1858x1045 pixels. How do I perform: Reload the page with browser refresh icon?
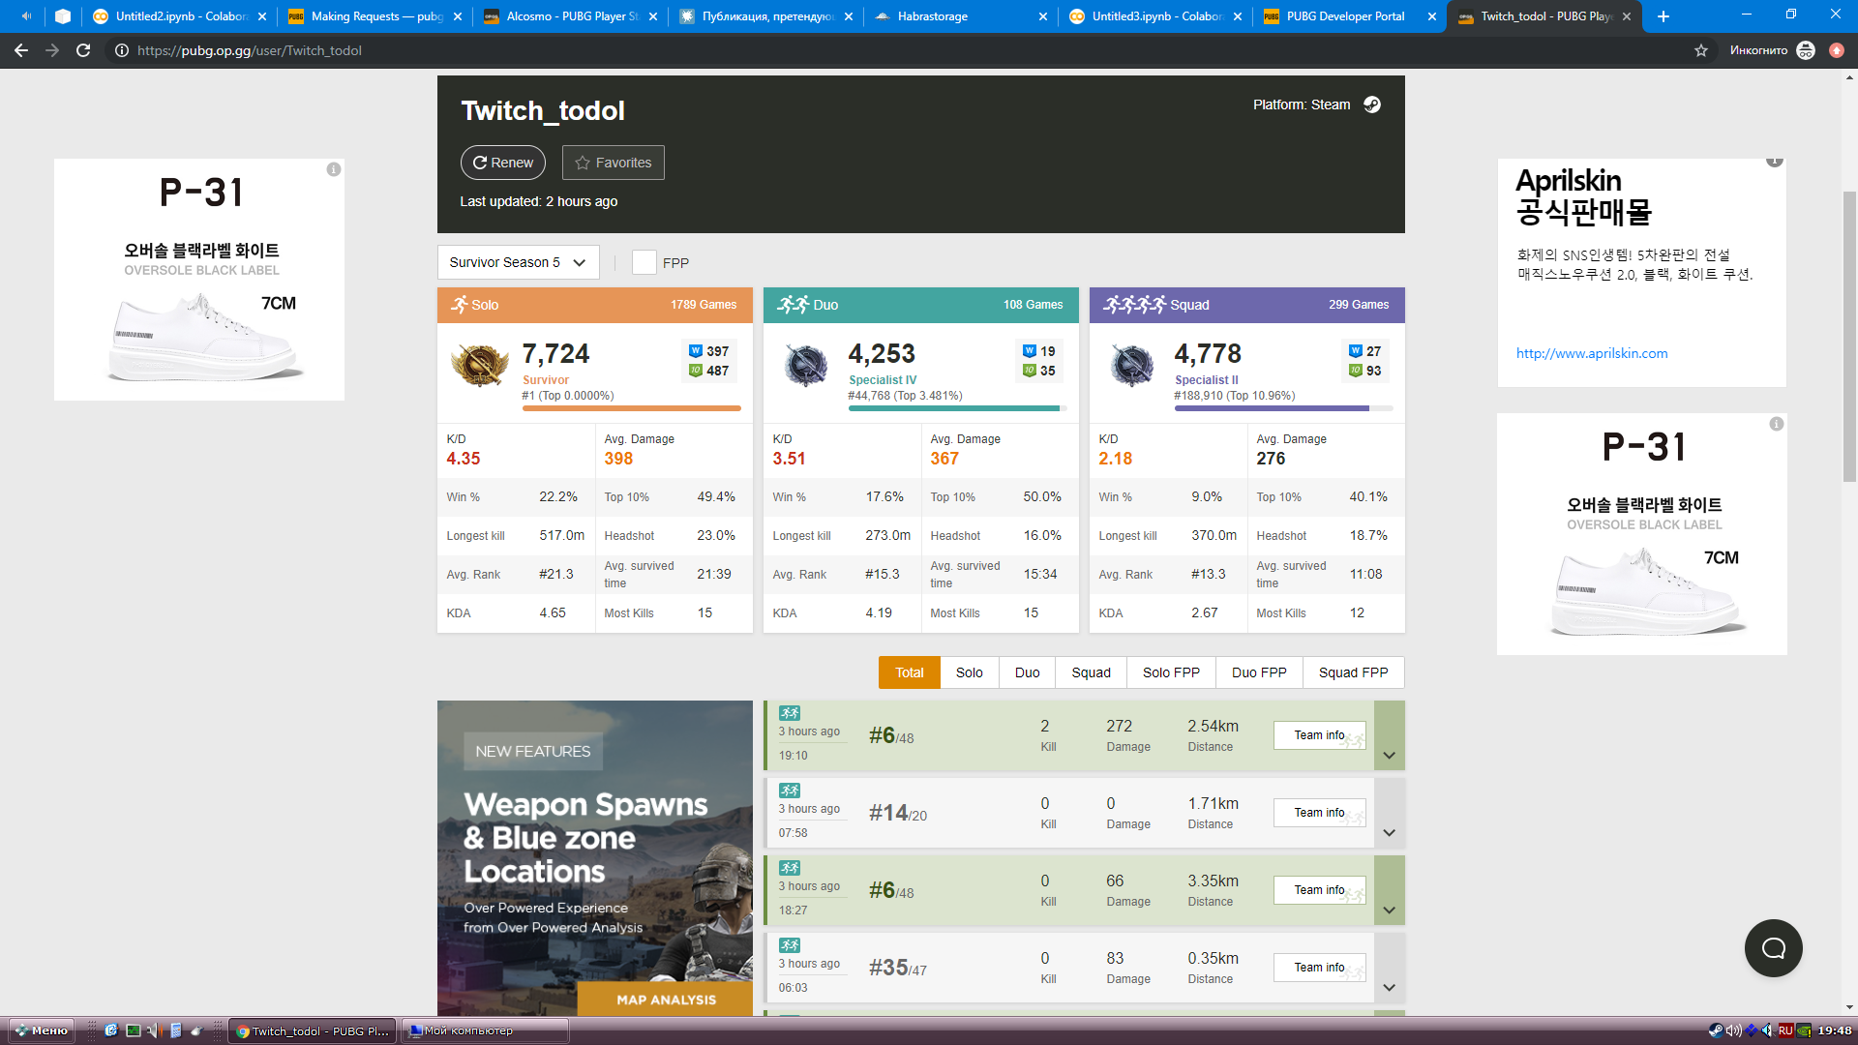coord(83,50)
